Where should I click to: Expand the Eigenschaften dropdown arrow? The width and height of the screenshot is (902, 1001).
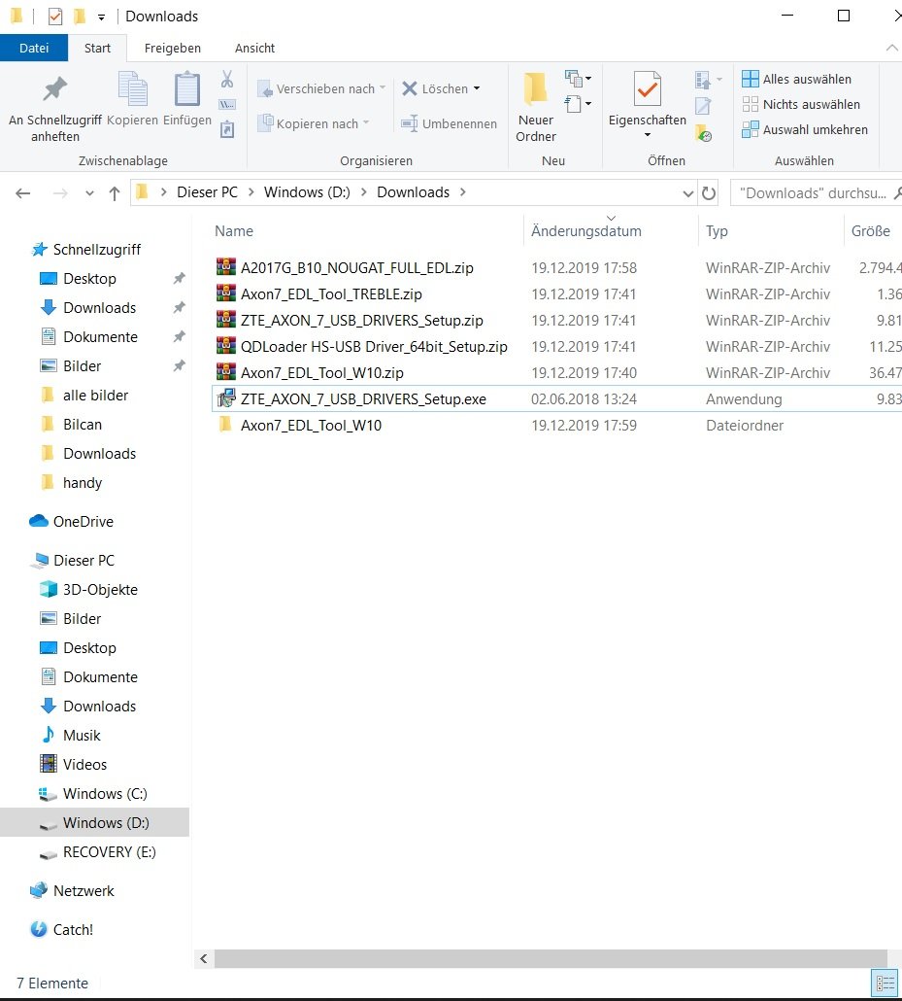[647, 135]
